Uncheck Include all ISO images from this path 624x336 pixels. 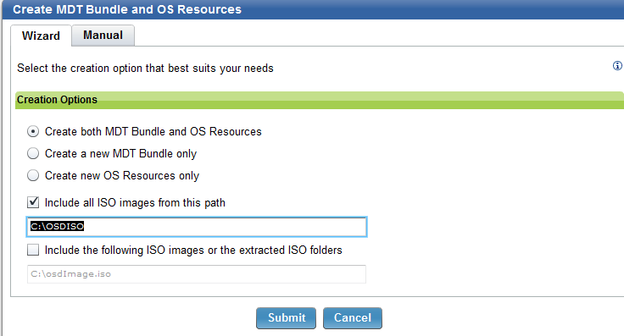[33, 202]
